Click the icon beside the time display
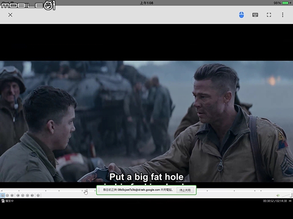The height and width of the screenshot is (219, 293). 290,201
